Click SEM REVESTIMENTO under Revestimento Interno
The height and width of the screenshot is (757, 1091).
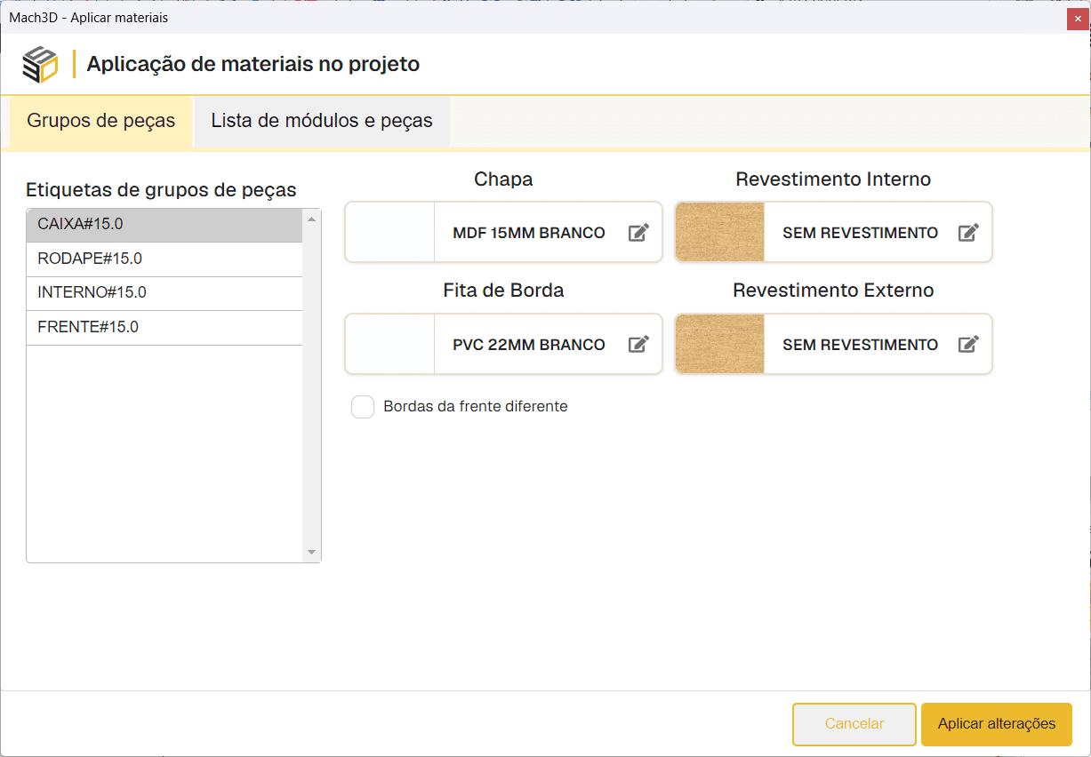[x=860, y=233]
